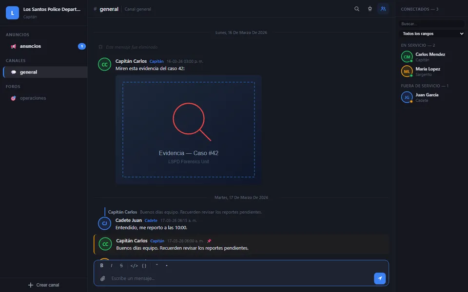Screen dimensions: 468x292
Task: Open the Los Santos Police Department server header
Action: point(43,13)
